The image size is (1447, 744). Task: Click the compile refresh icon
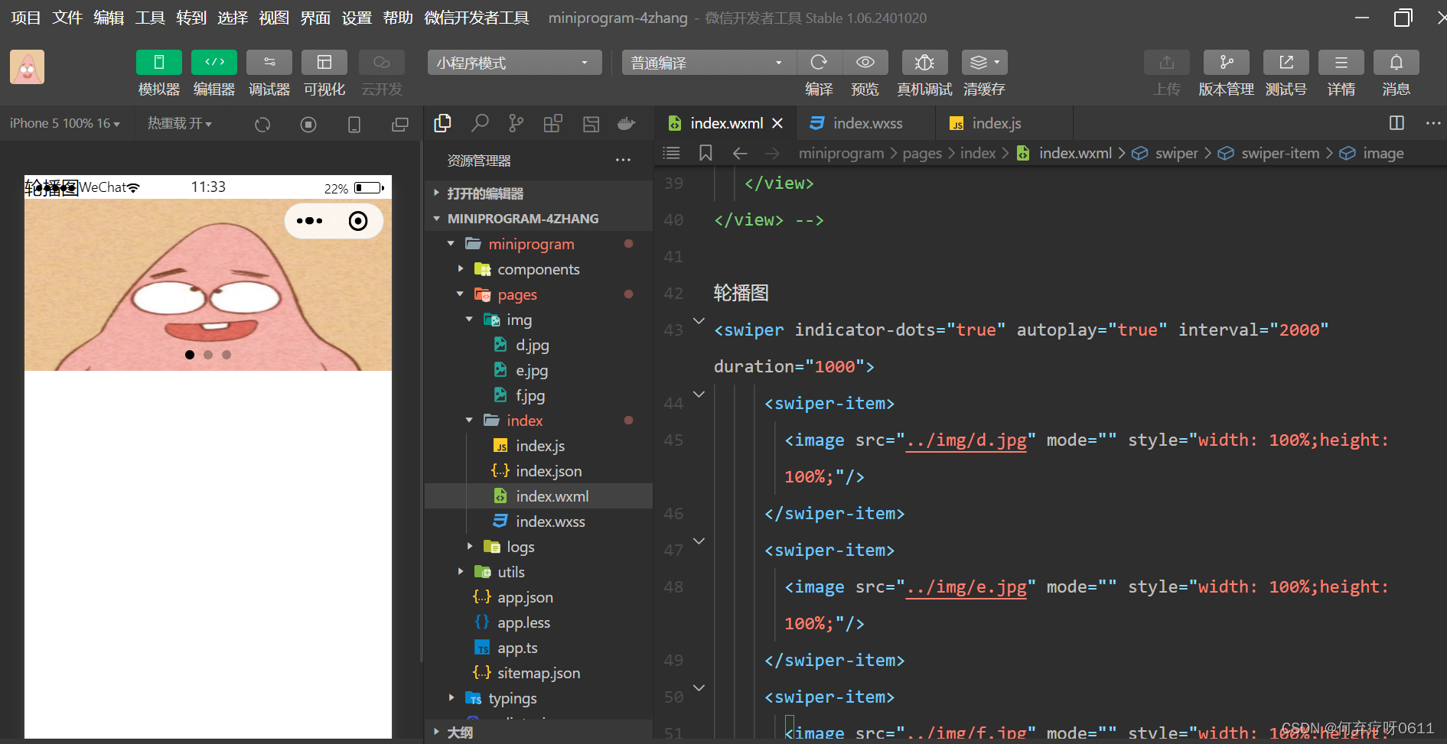point(819,62)
